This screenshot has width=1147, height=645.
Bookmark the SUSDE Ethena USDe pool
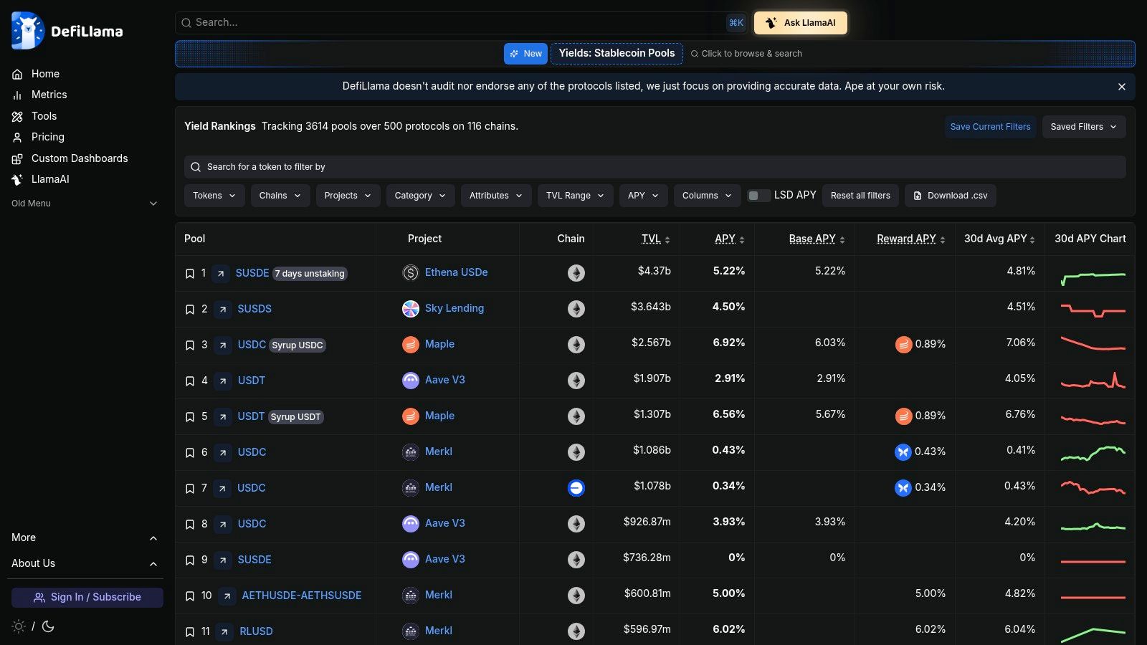(x=190, y=274)
